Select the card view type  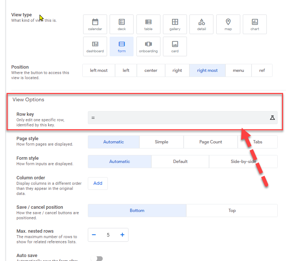pos(175,46)
